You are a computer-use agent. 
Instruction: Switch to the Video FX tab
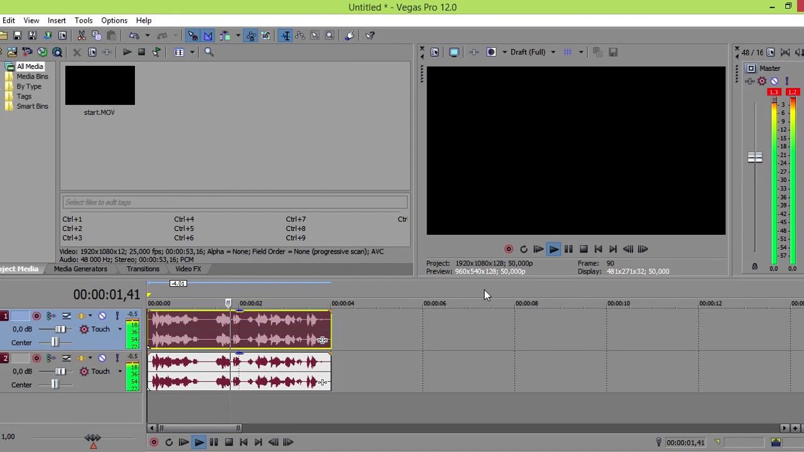pyautogui.click(x=188, y=269)
